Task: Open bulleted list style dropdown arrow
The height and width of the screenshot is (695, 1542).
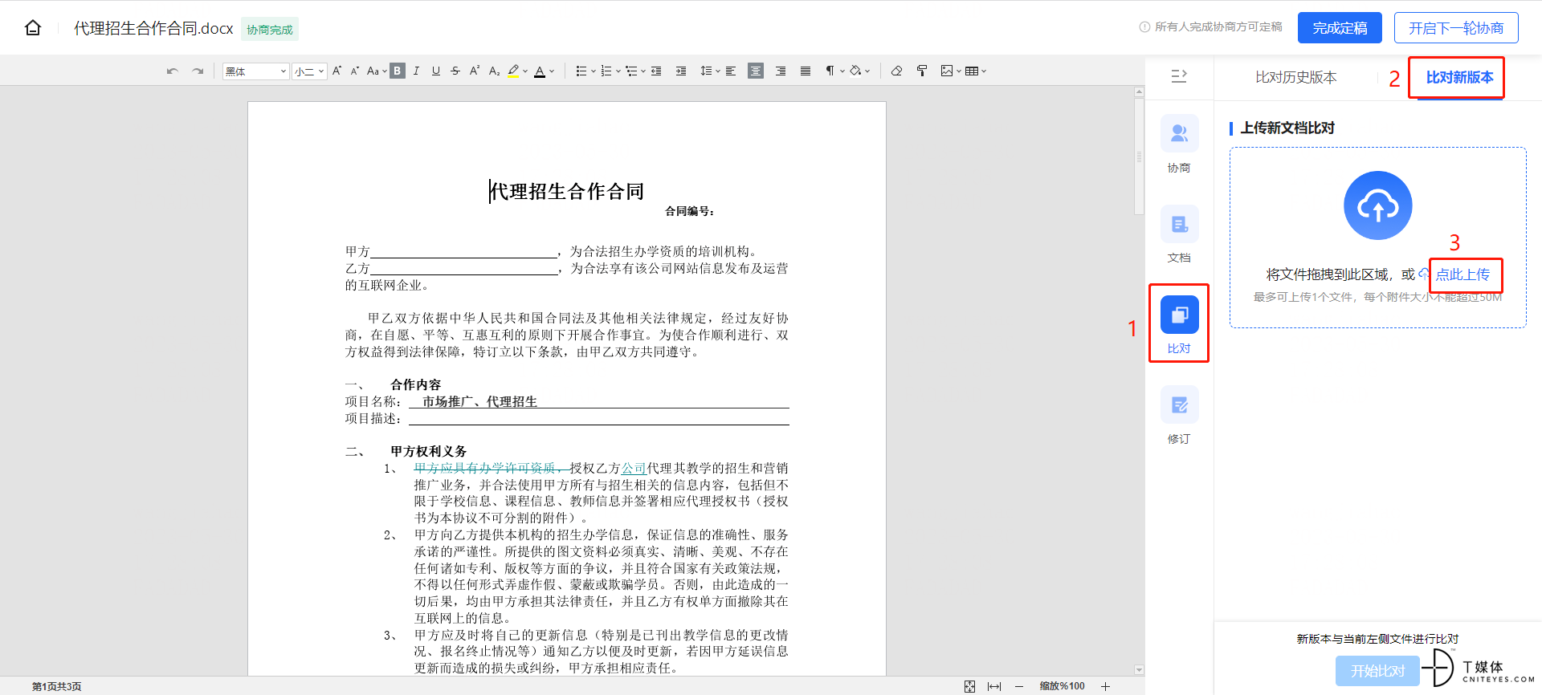Action: (x=594, y=71)
